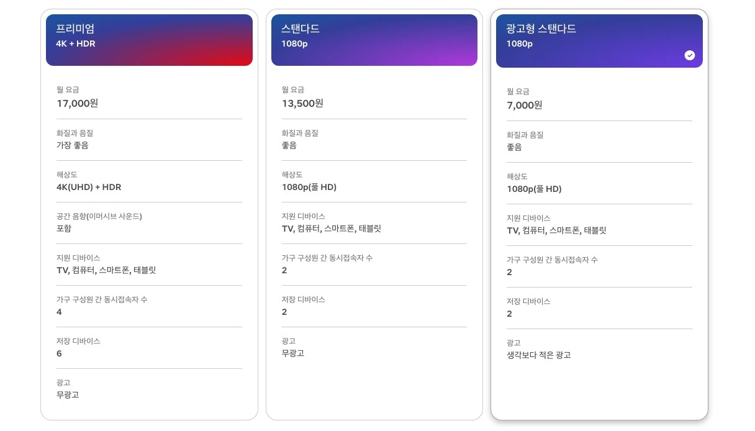Select the 광고형 스탠다드 plan header banner

(x=599, y=40)
